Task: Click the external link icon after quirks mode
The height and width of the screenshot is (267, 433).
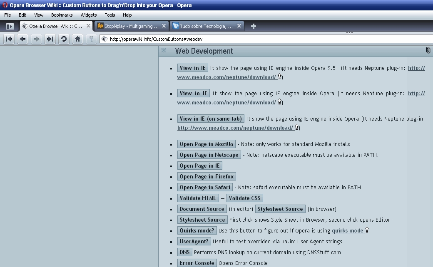Action: [367, 230]
